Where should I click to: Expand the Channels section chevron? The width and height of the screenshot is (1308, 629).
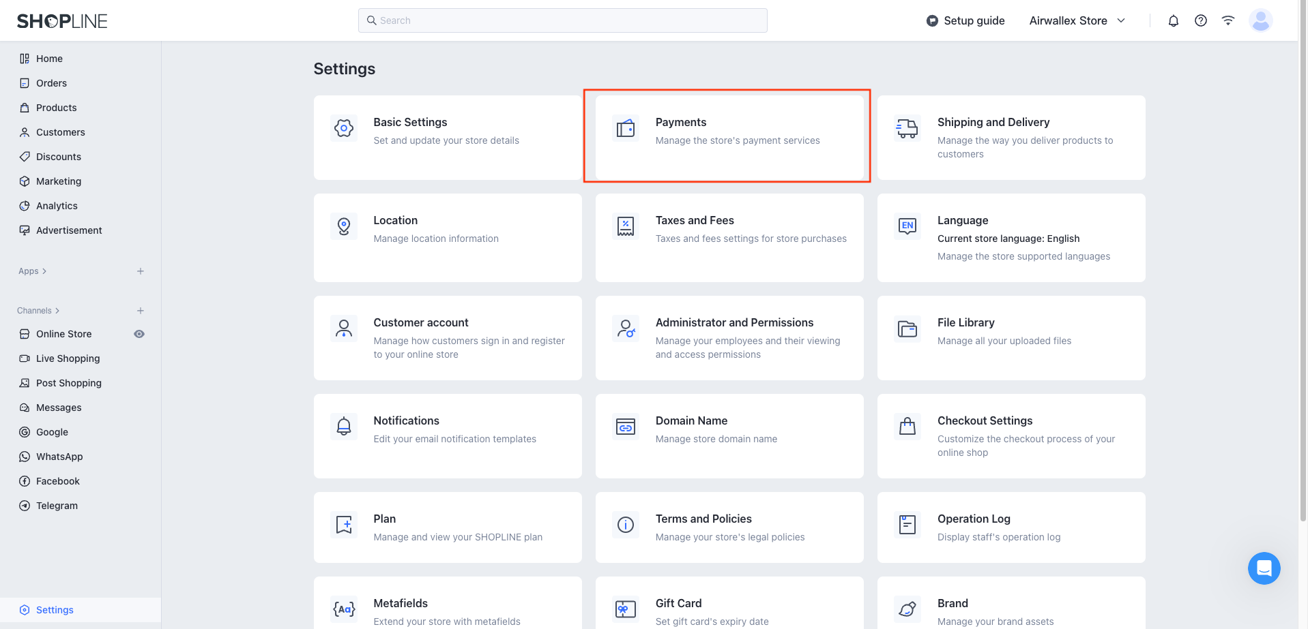(x=57, y=311)
